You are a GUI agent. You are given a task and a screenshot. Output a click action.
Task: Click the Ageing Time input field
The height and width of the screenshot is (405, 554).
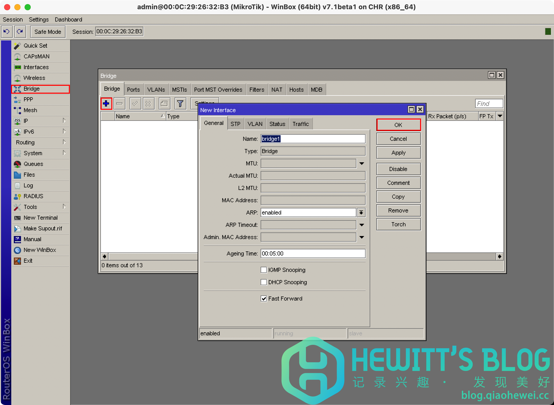point(313,253)
